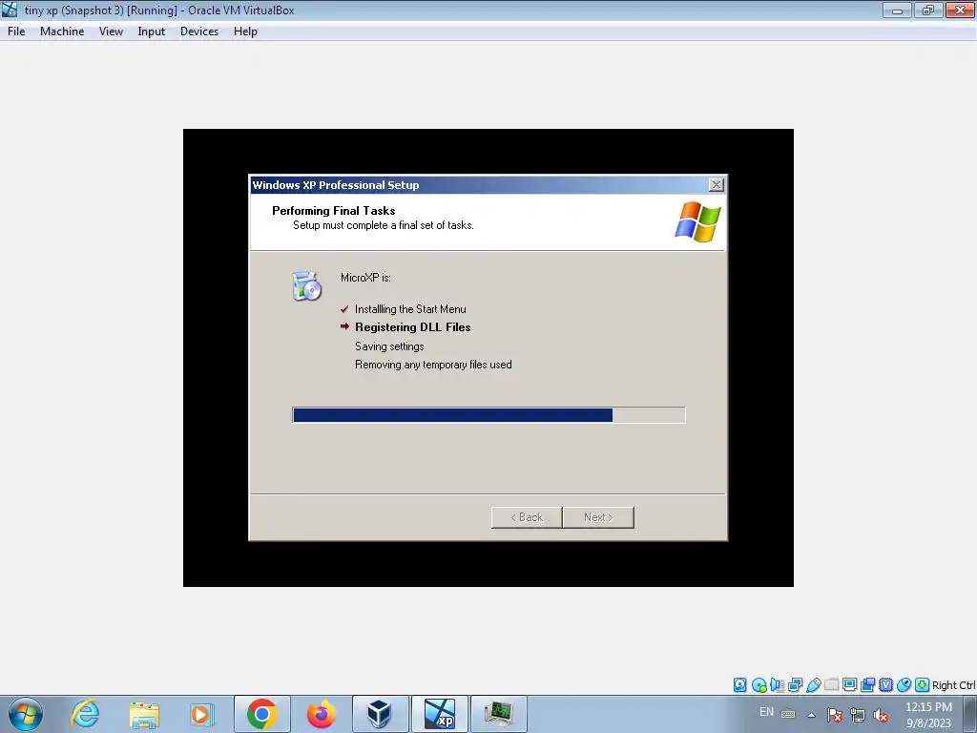Viewport: 977px width, 733px height.
Task: Open the Machine menu
Action: 62,31
